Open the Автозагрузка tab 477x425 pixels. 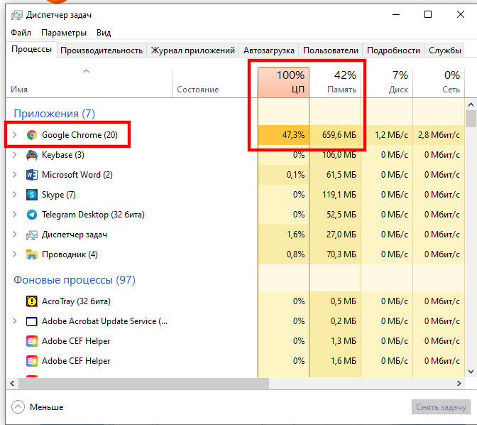click(269, 50)
